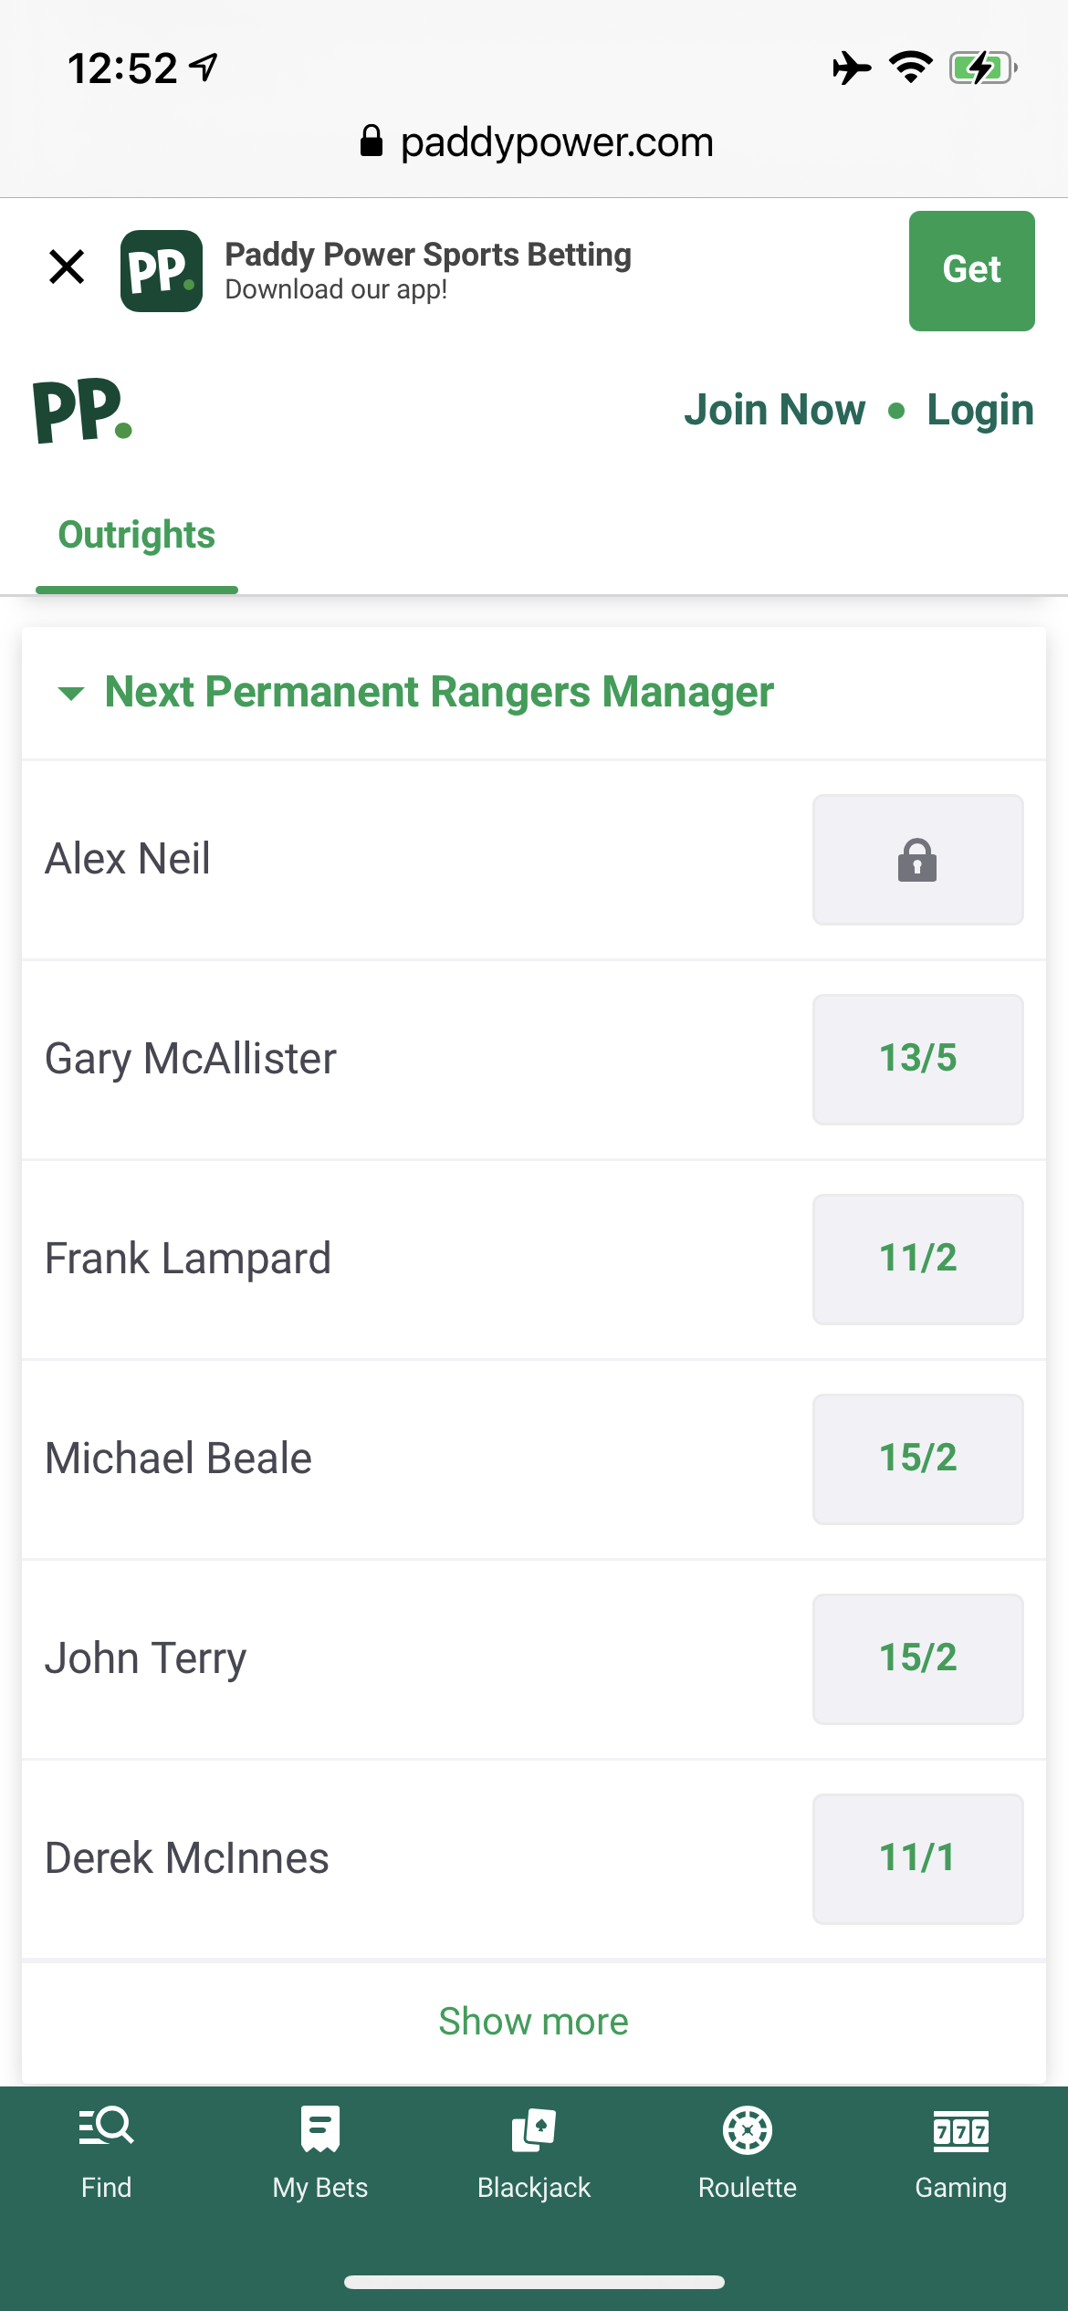Select John Terry 15/2 odds

(x=917, y=1658)
